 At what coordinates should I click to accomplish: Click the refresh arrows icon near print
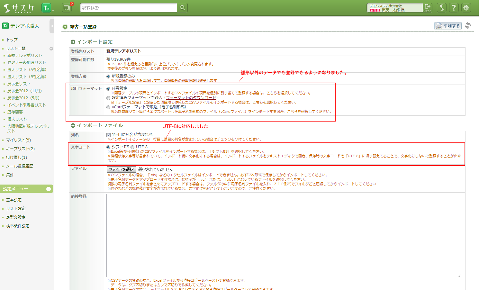point(468,26)
